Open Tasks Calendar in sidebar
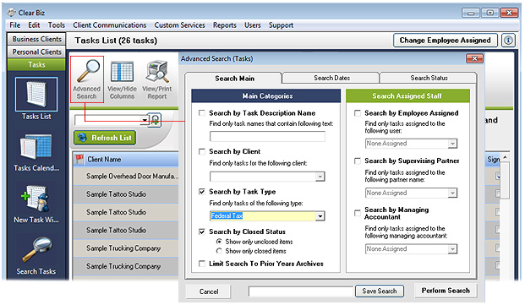 tap(36, 152)
